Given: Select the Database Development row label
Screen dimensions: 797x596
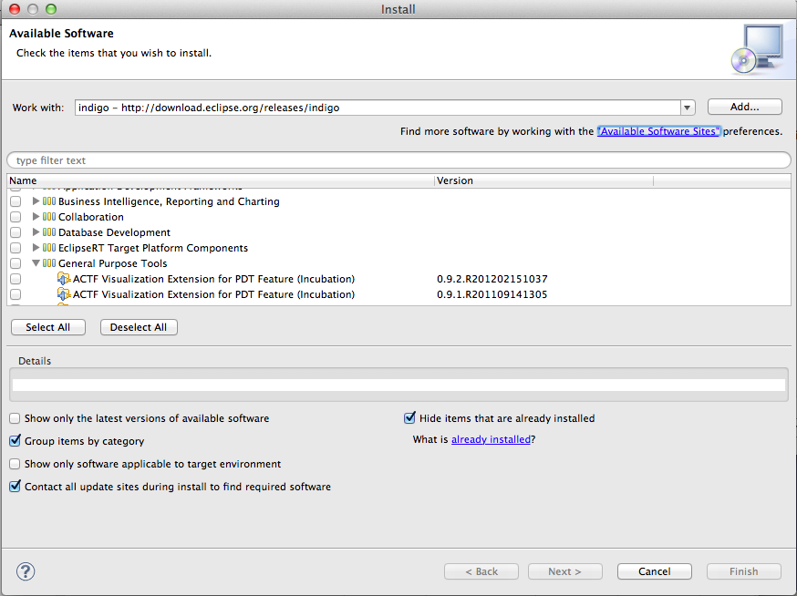Looking at the screenshot, I should pyautogui.click(x=114, y=232).
